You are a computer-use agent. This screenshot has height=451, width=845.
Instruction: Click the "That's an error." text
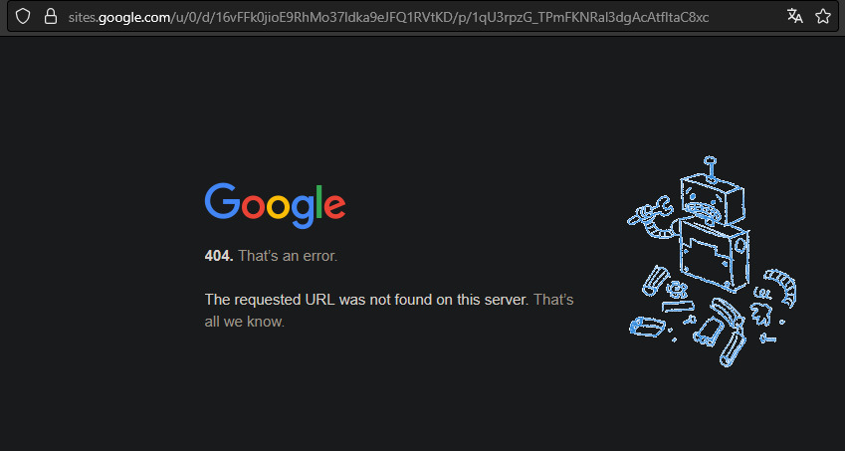[288, 256]
